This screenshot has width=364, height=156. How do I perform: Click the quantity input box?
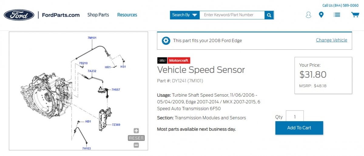[x=295, y=117]
